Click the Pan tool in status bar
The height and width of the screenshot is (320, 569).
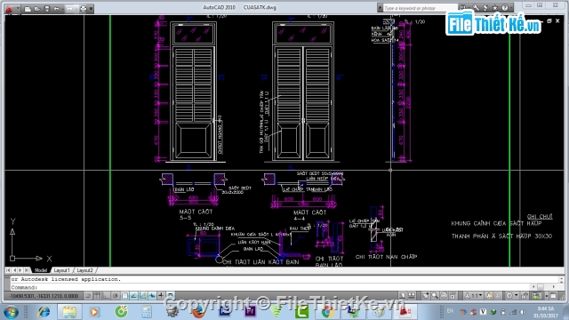pos(425,296)
